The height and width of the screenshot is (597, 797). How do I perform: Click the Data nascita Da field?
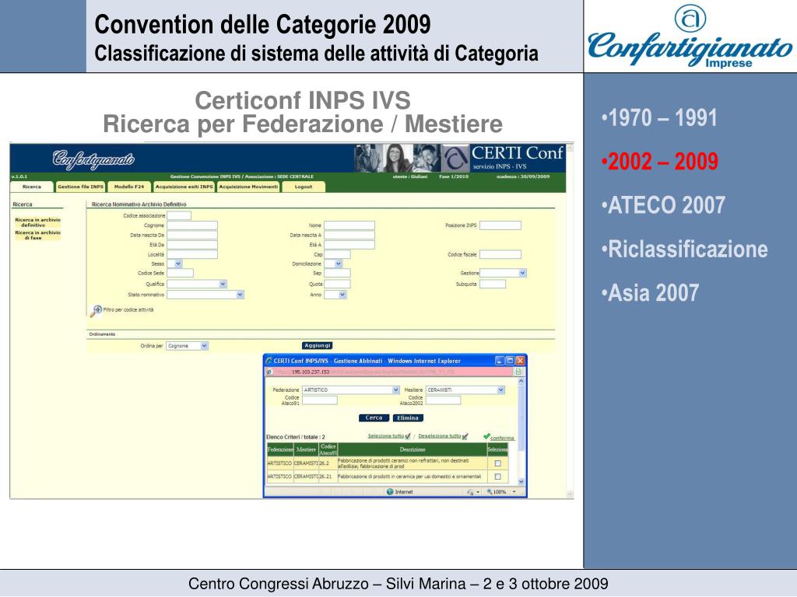[192, 235]
